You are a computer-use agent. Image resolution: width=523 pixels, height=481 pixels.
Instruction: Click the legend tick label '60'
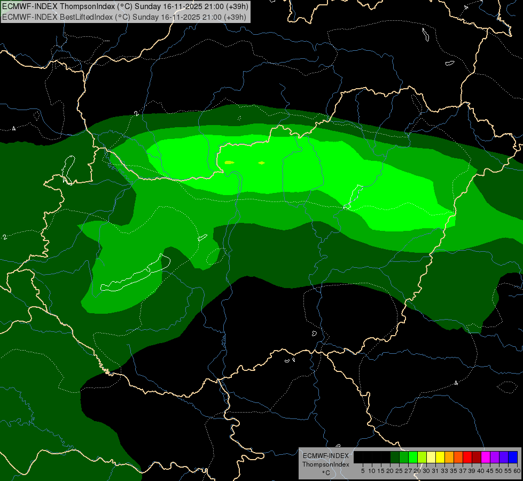(x=517, y=471)
